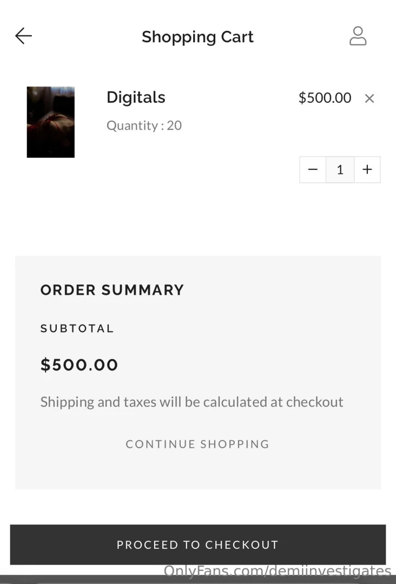Click the Continue Shopping link
396x584 pixels.
[x=197, y=444]
